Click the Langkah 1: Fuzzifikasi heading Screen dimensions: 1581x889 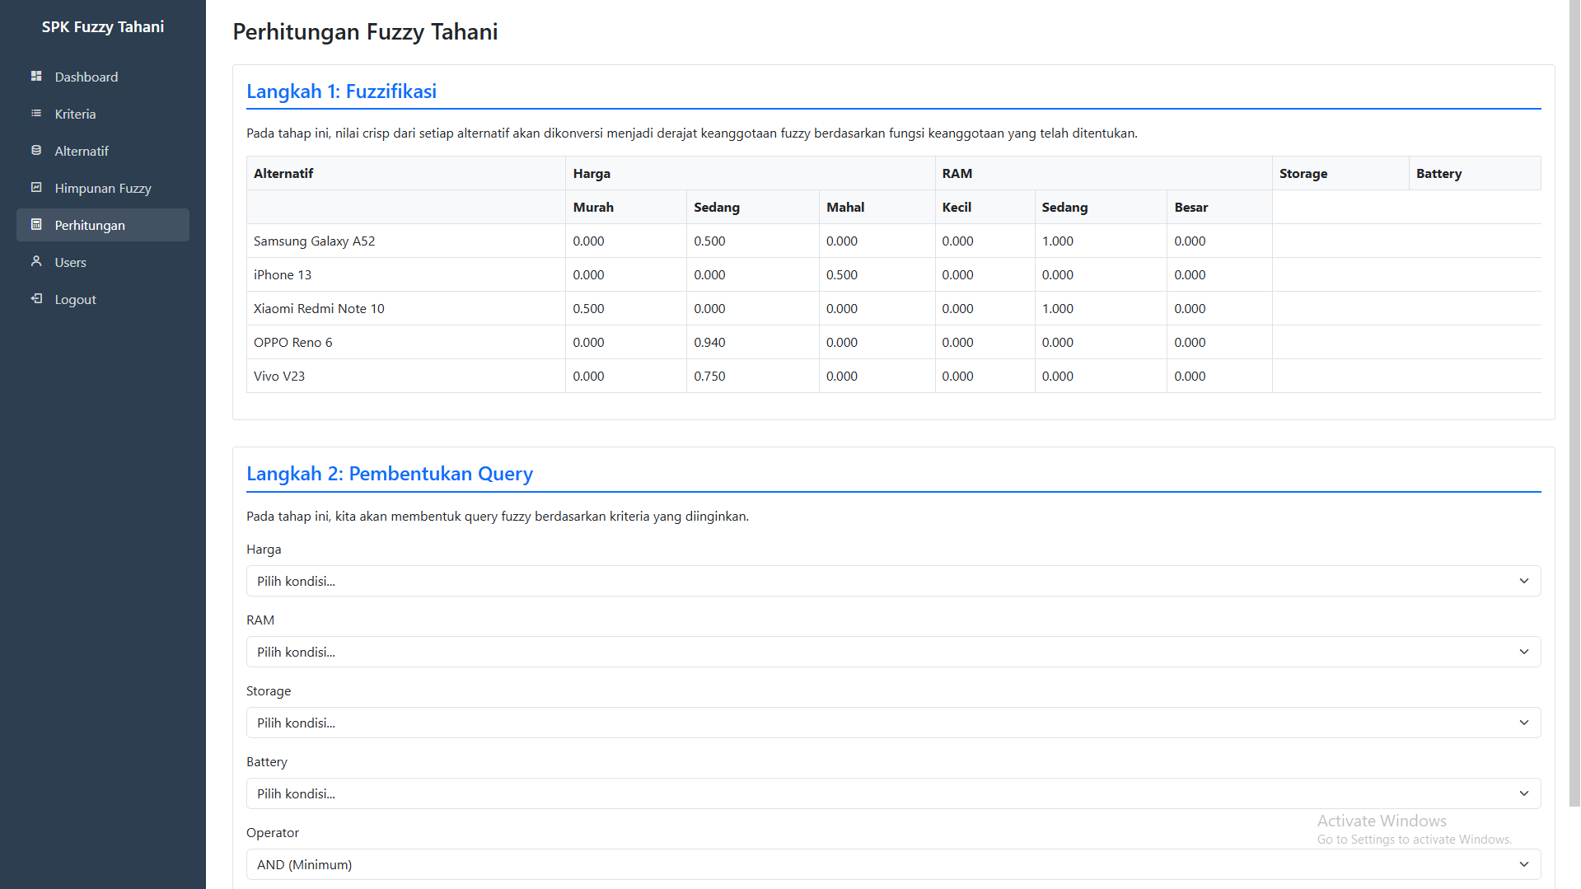coord(341,91)
